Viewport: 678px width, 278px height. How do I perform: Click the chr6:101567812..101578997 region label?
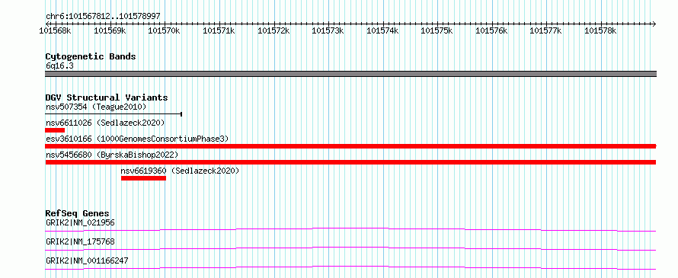103,17
